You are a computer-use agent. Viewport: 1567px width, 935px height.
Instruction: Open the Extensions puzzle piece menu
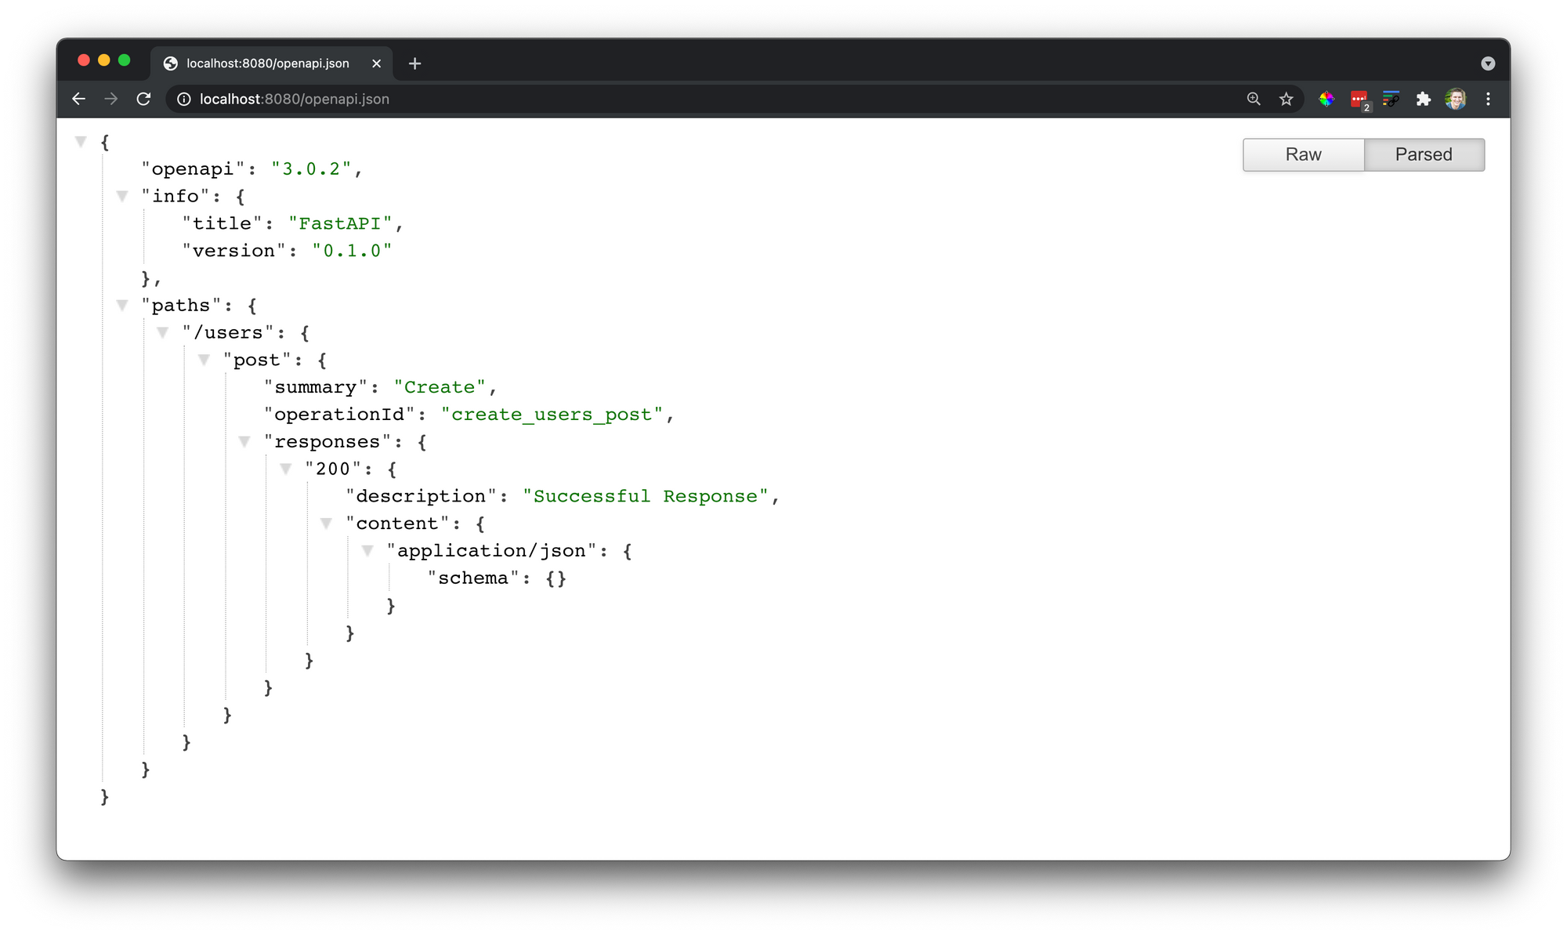click(1423, 99)
